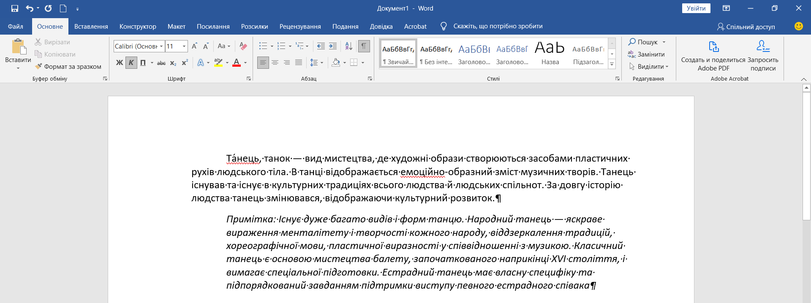Open the Рецензування ribbon tab

300,27
